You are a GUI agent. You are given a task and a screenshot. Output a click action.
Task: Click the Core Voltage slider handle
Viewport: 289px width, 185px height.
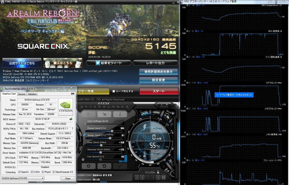(85, 124)
